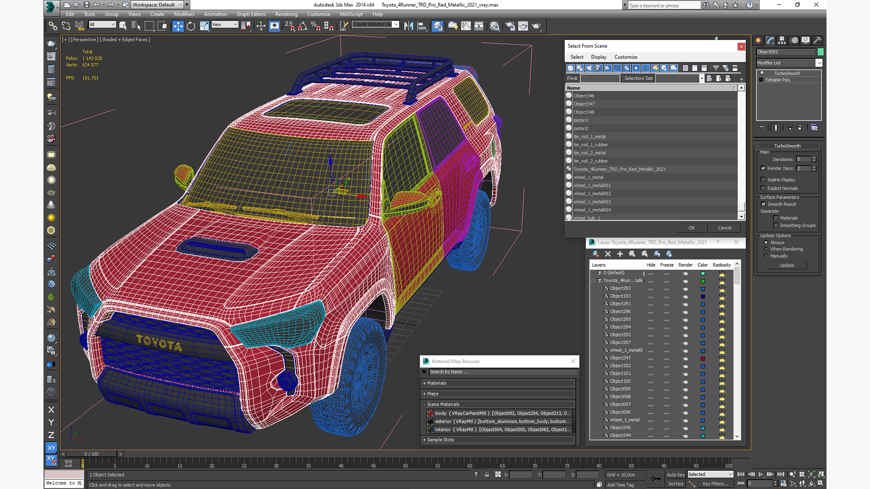Click the Select and Link chain icon
870x489 pixels.
(53, 26)
